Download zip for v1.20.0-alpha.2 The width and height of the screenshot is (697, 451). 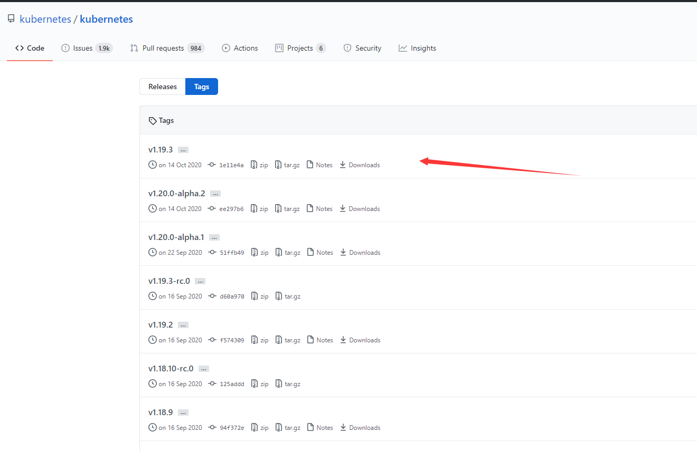[259, 209]
